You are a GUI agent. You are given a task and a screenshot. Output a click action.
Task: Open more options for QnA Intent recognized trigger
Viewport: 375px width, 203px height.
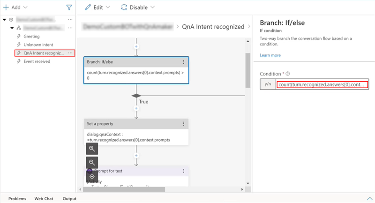(70, 53)
